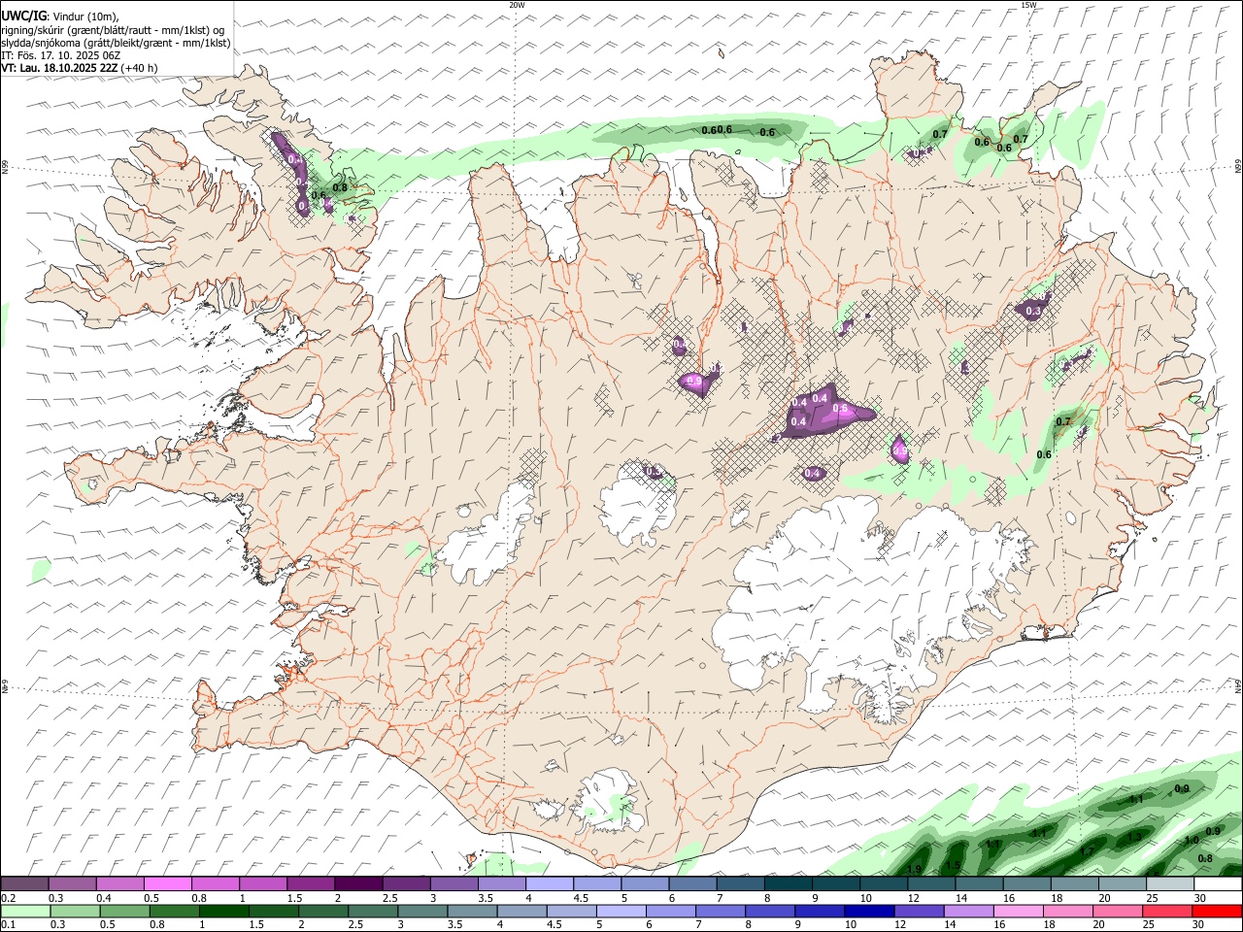Click the '(+40 h)' forecast offset text
1243x932 pixels.
140,68
